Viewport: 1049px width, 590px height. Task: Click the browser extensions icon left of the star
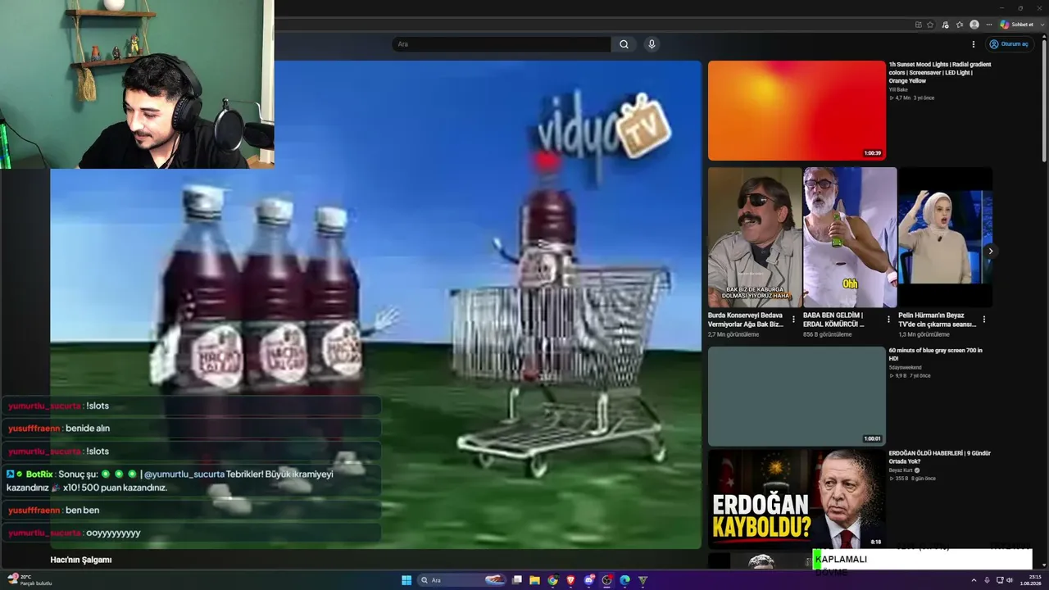point(919,25)
